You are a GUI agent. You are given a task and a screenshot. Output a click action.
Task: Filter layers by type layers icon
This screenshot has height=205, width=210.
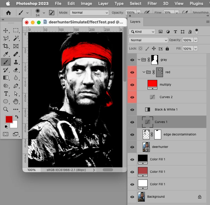pos(175,32)
